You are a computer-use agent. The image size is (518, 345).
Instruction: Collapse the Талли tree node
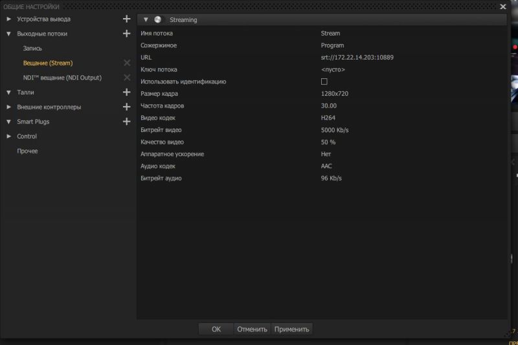coord(9,93)
